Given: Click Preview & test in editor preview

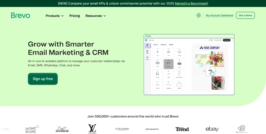Looking at the screenshot, I should coord(218,40).
